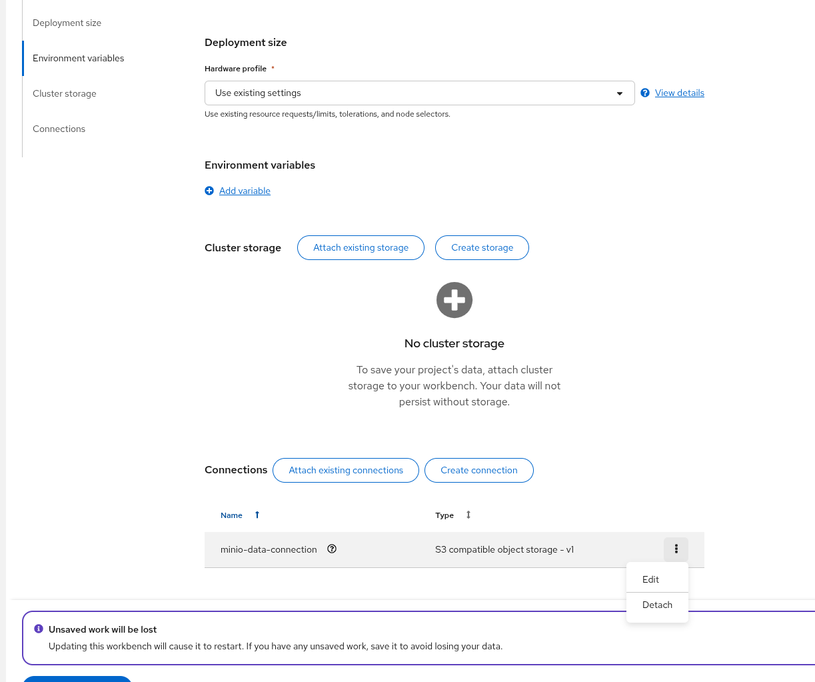Image resolution: width=815 pixels, height=682 pixels.
Task: Jump to Connections section in sidebar
Action: (x=59, y=129)
